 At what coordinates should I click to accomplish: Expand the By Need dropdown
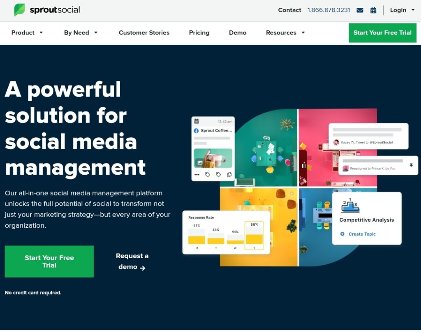pos(81,32)
